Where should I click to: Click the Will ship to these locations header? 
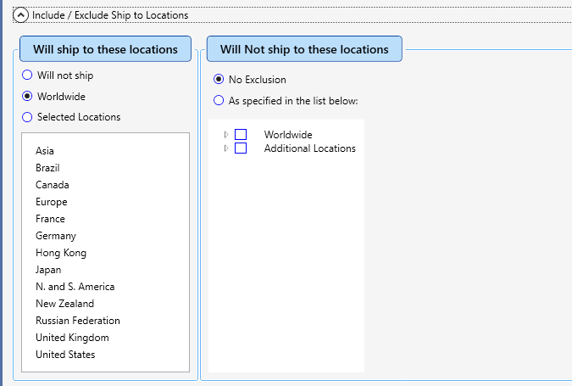105,49
